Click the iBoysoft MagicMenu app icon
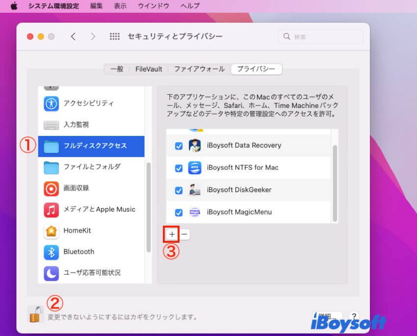 click(x=195, y=212)
